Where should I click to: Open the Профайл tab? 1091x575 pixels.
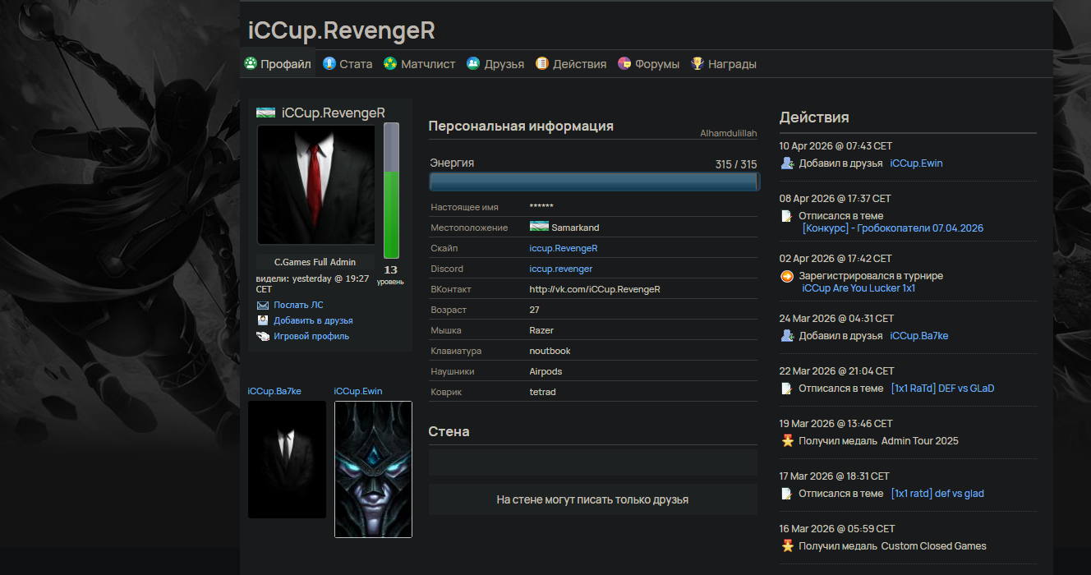pyautogui.click(x=278, y=64)
